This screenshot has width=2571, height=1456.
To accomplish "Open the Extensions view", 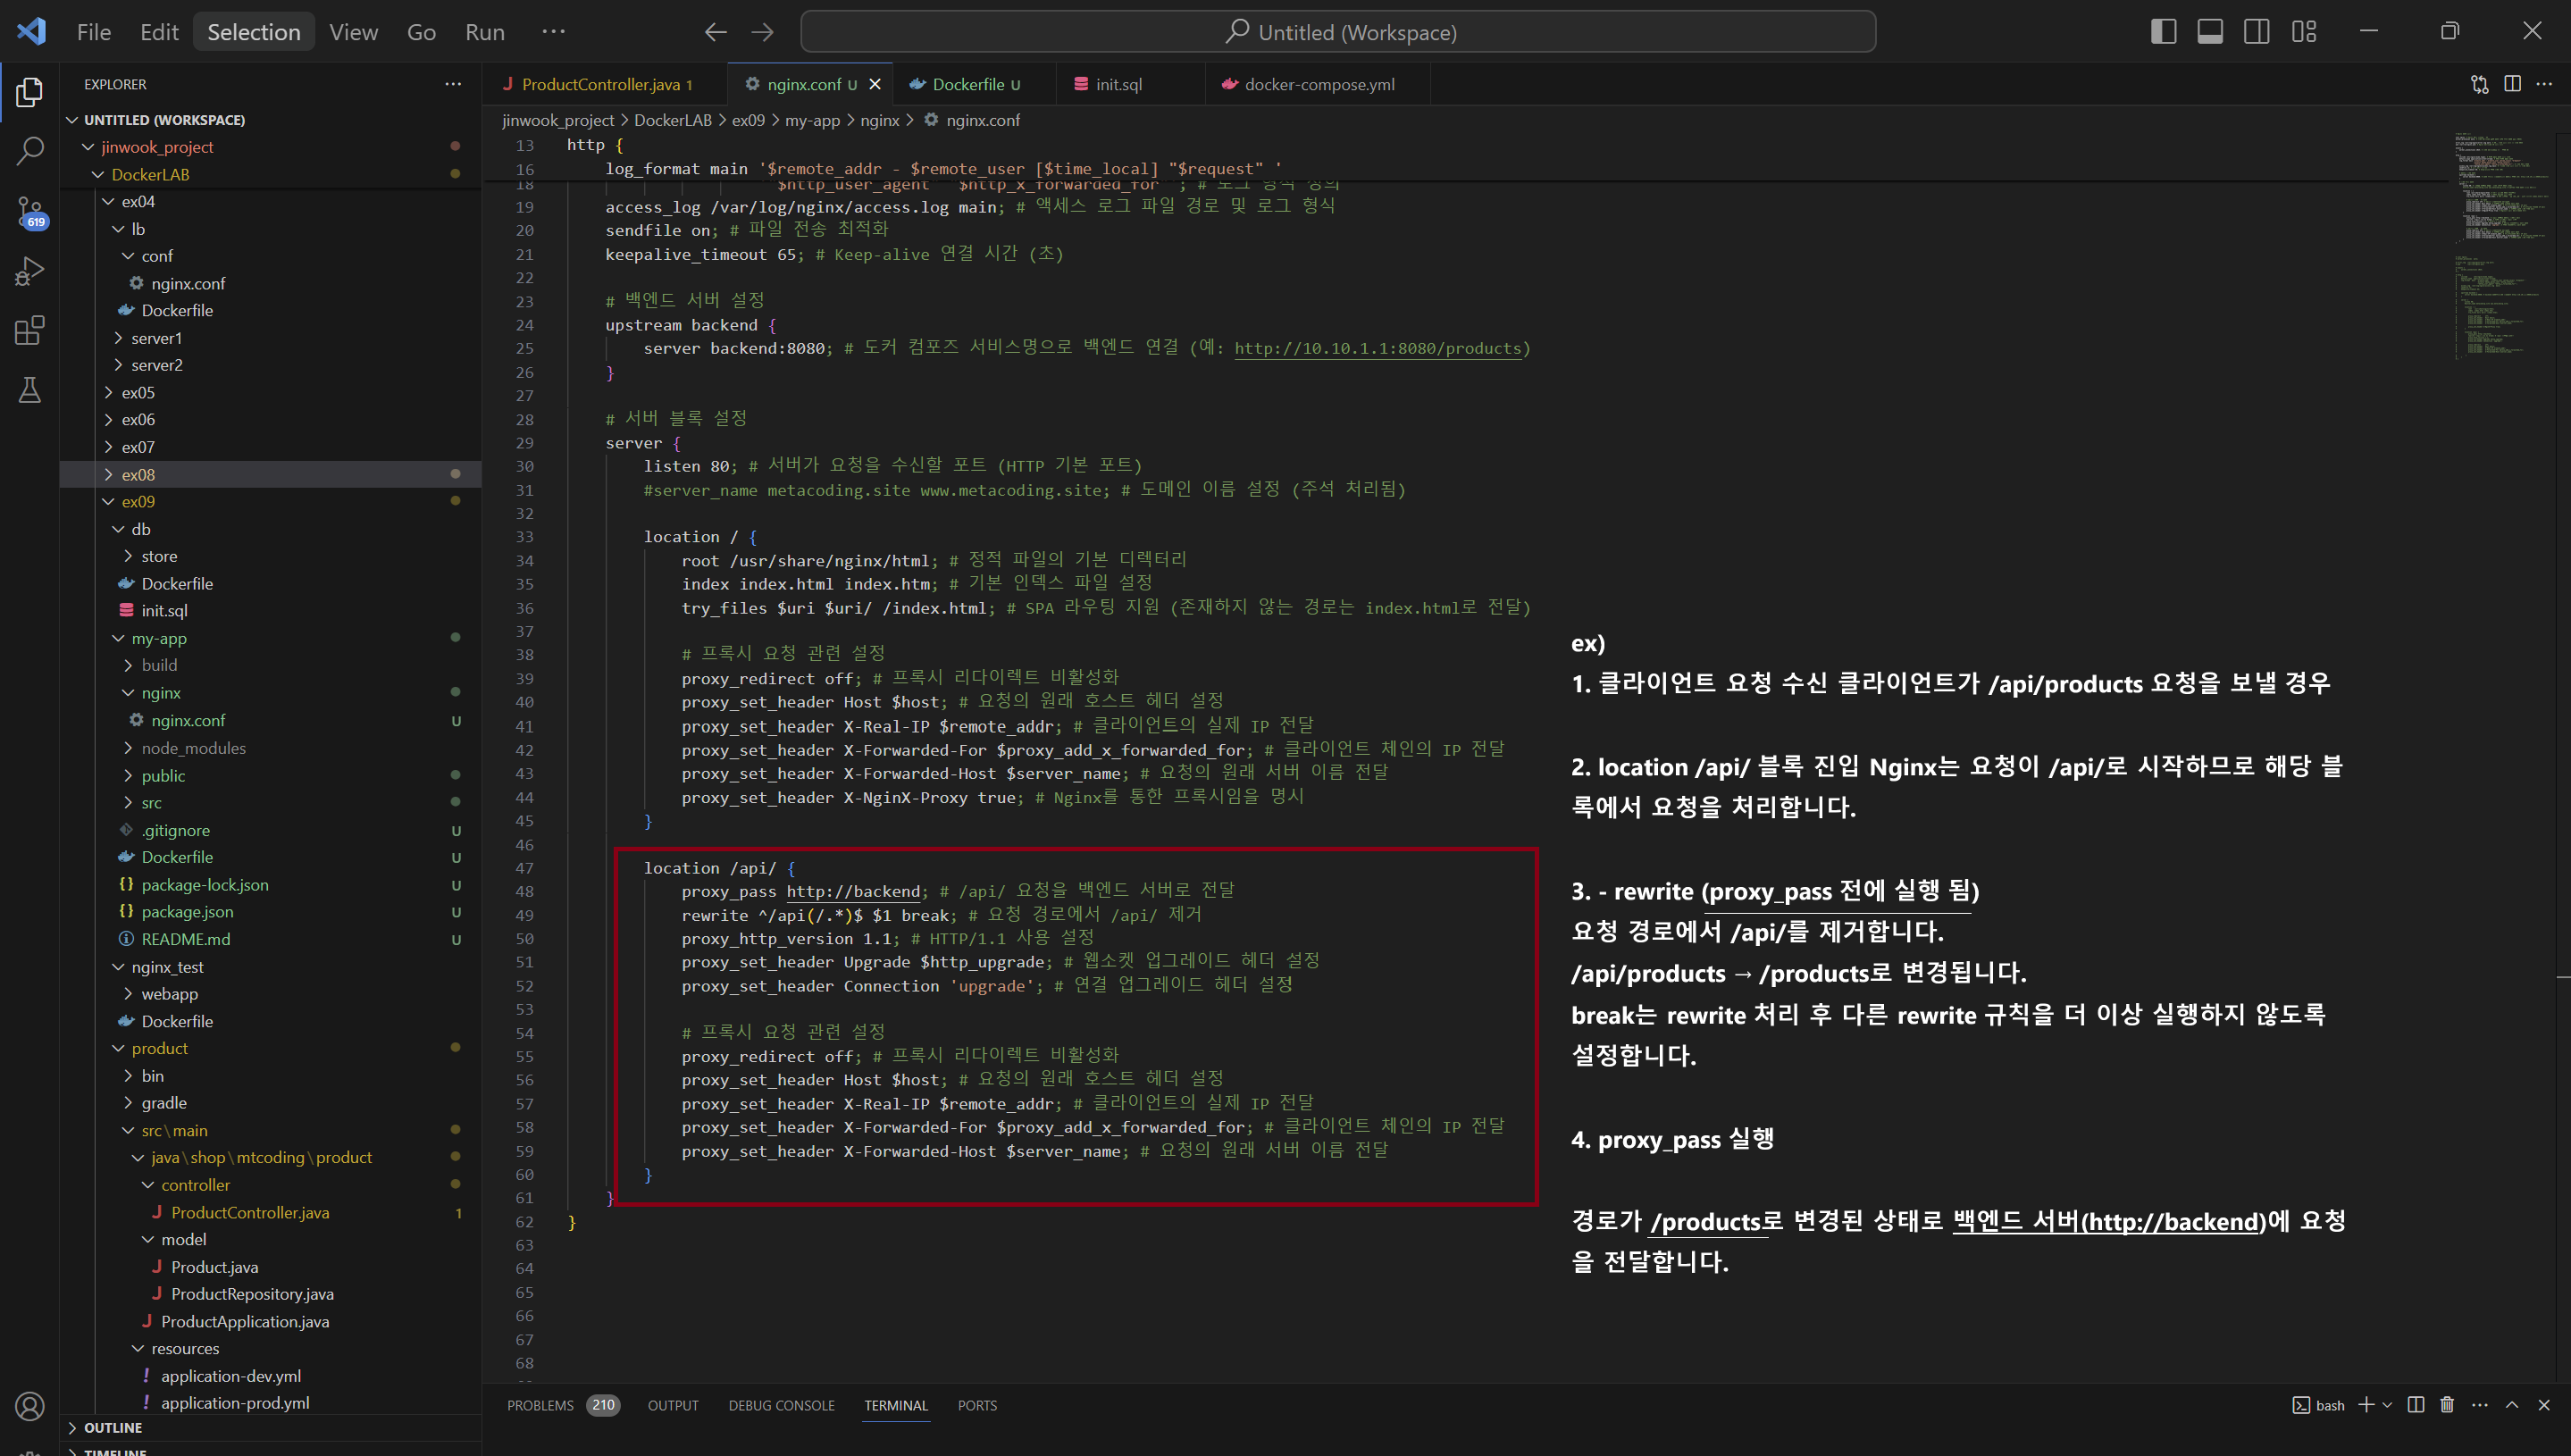I will tap(30, 331).
